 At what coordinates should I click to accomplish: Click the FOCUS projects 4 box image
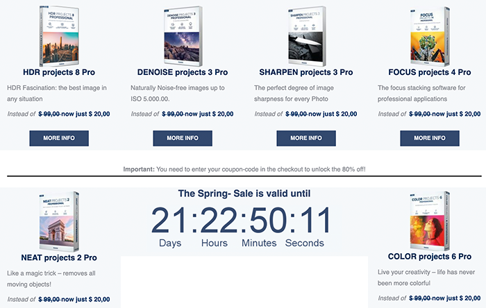(430, 36)
